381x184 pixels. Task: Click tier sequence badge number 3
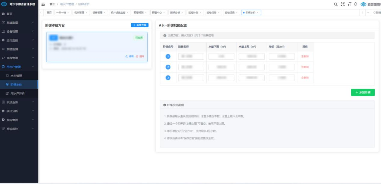(168, 78)
